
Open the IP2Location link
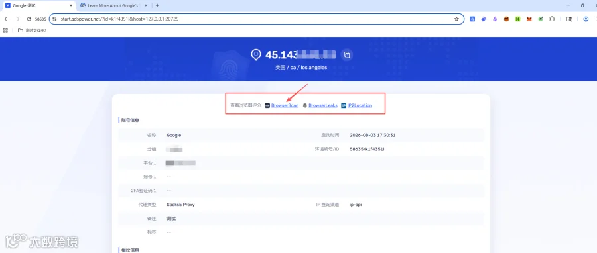click(x=360, y=105)
